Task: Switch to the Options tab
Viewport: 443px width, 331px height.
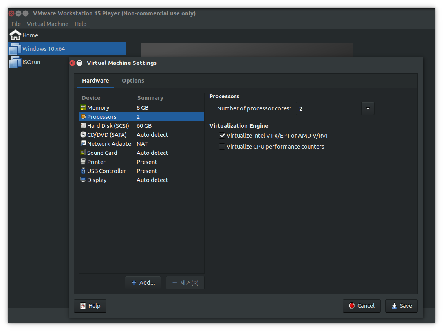Action: pyautogui.click(x=133, y=81)
